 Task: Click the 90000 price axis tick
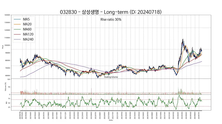(x=8, y=53)
